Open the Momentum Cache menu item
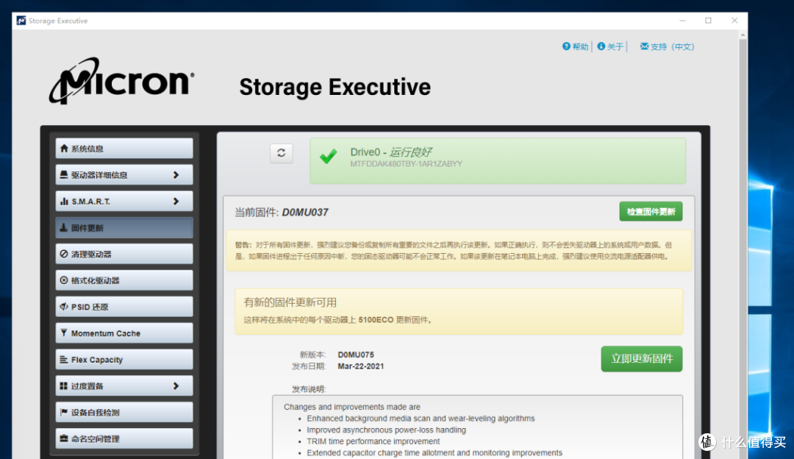Image resolution: width=794 pixels, height=459 pixels. [124, 333]
